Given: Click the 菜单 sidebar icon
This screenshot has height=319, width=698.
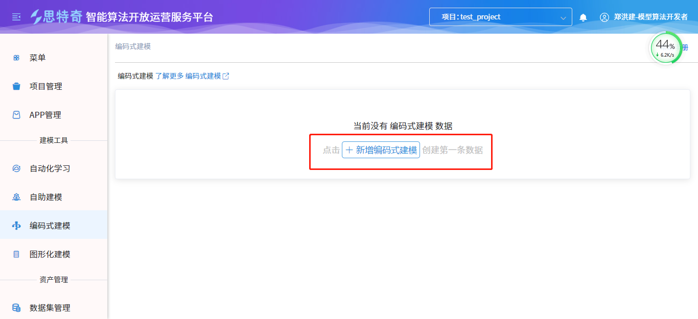Looking at the screenshot, I should (x=16, y=58).
